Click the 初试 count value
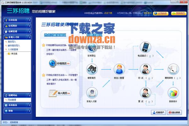This screenshot has height=126, width=189. tap(149, 79)
